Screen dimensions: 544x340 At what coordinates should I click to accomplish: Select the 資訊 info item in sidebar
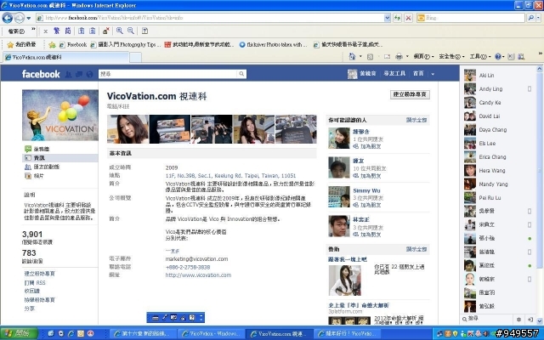(x=60, y=158)
